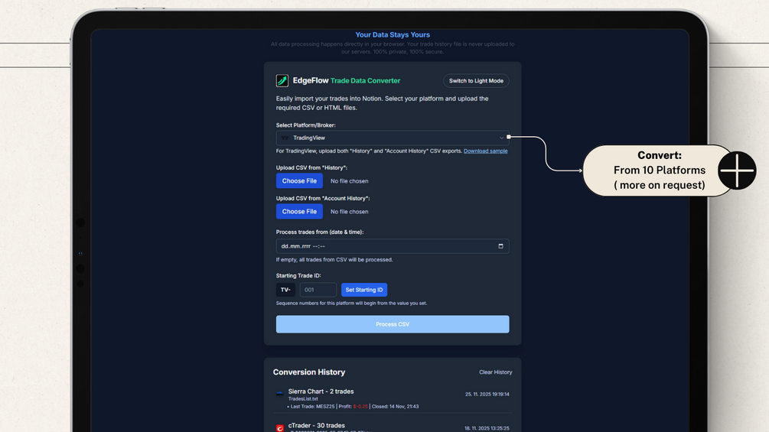Click the Conversion History heading
This screenshot has width=769, height=432.
(309, 372)
